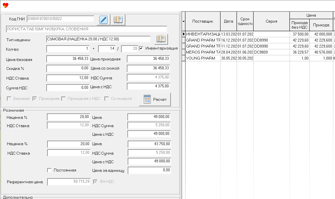Click the Референтная цена field
This screenshot has height=199, width=335.
69,182
